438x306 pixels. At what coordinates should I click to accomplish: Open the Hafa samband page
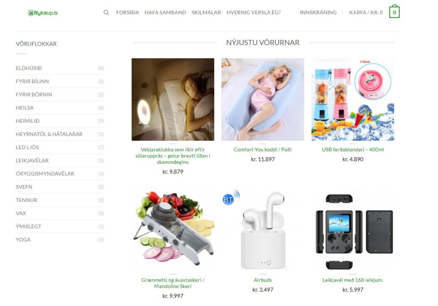(x=165, y=12)
